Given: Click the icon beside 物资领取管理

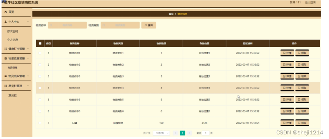Looking at the screenshot, I should (6, 76).
